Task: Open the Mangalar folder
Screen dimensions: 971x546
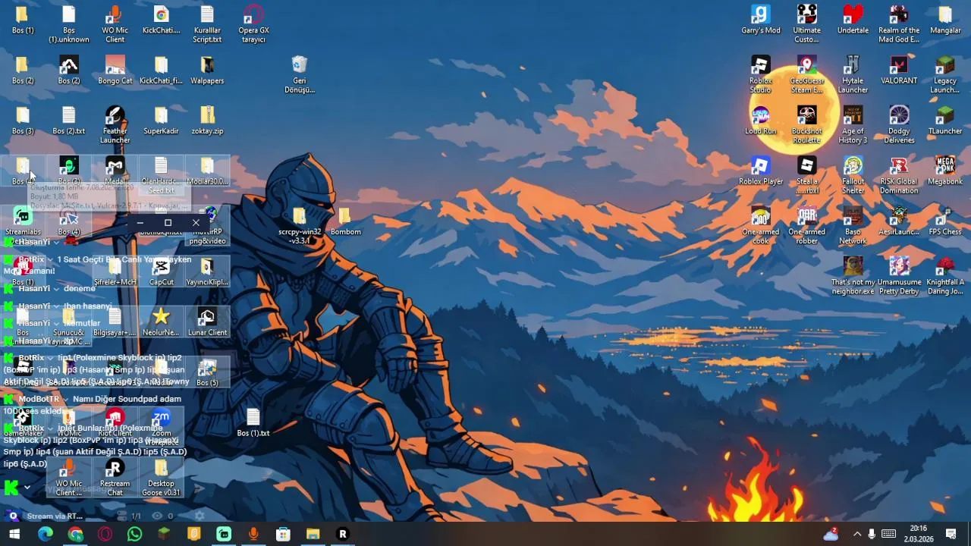Action: (x=945, y=20)
